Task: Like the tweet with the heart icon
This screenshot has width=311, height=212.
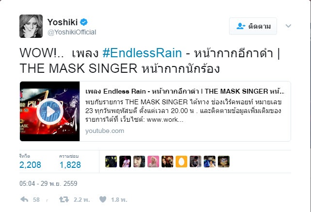Action: click(103, 199)
